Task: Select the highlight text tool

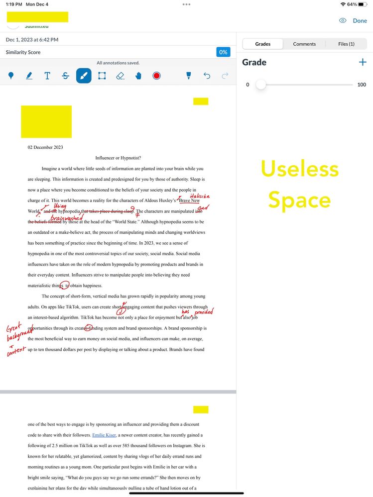Action: (x=29, y=76)
